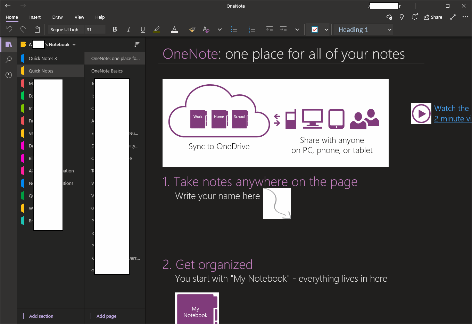The height and width of the screenshot is (324, 472).
Task: Open the search panel in the sidebar
Action: point(8,59)
